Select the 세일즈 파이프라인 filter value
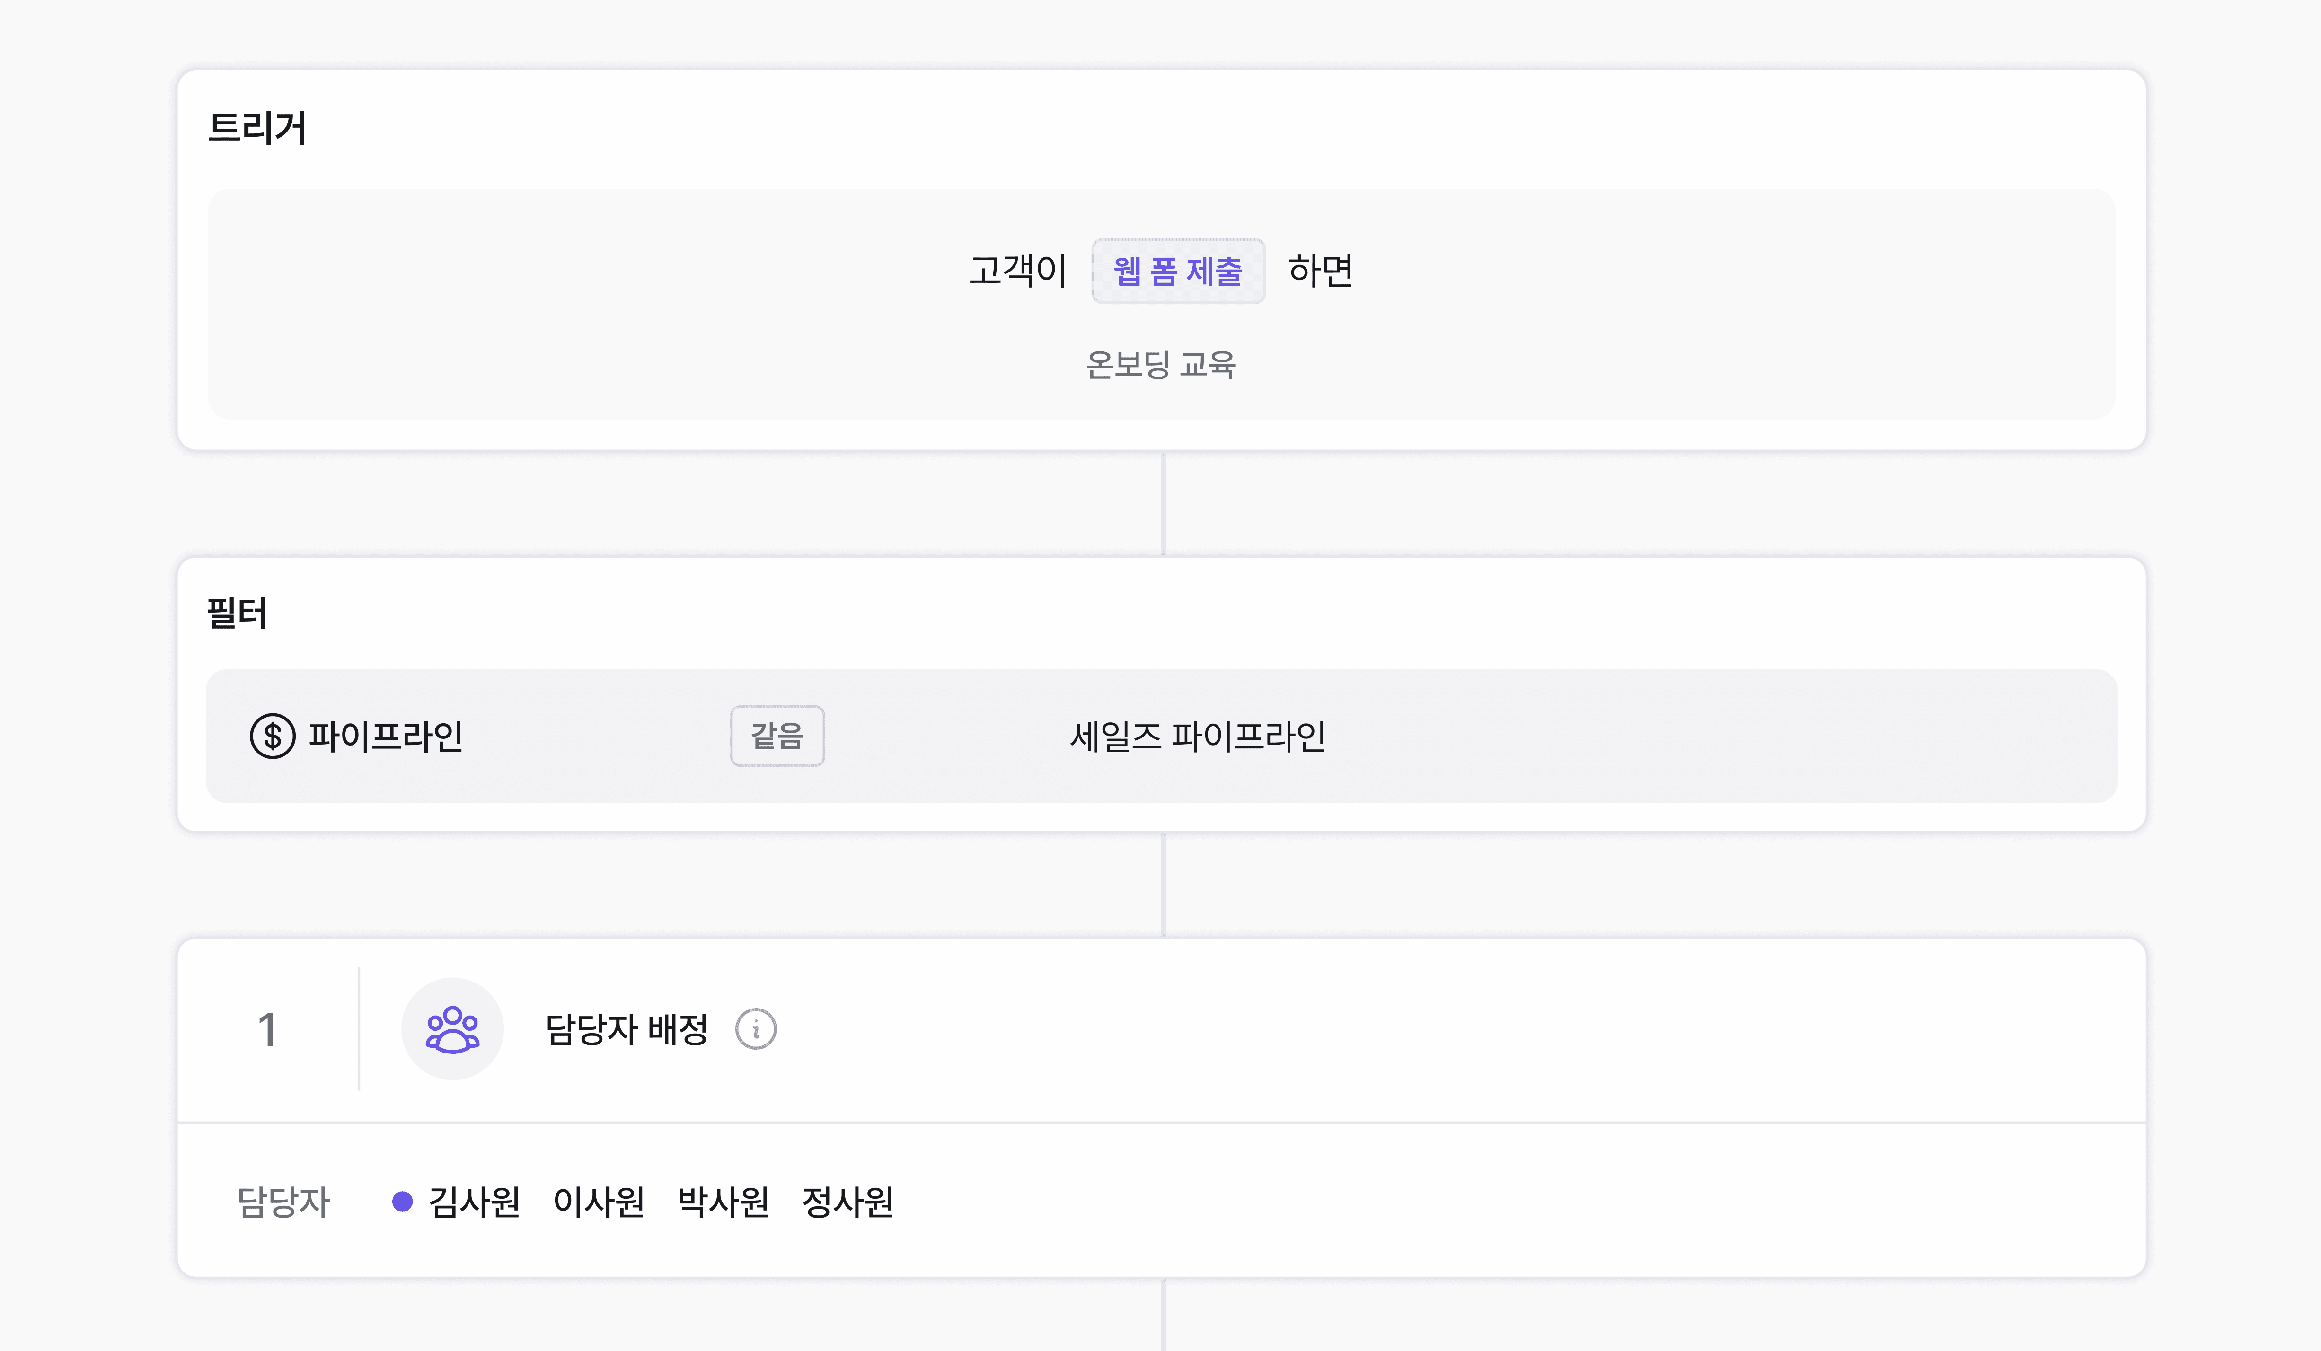2321x1351 pixels. point(1196,736)
